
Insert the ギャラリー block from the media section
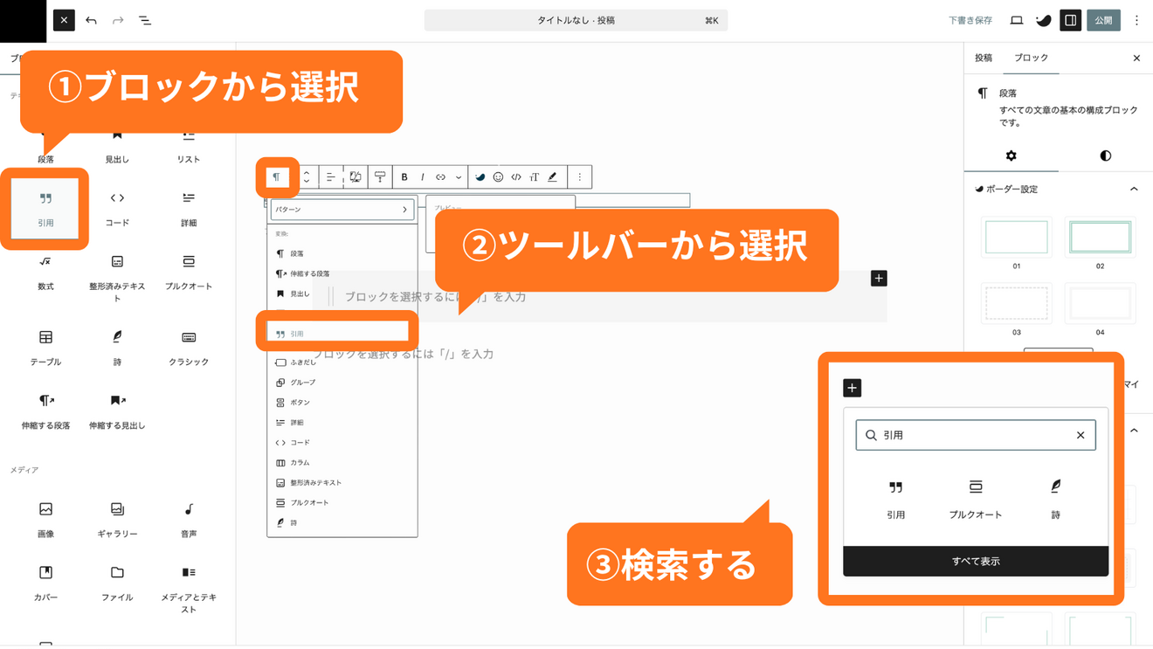(x=117, y=520)
